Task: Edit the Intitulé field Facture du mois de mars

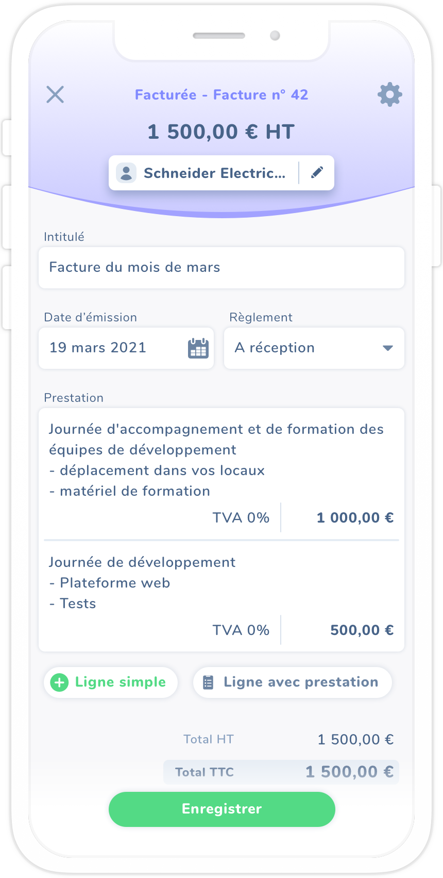Action: (x=221, y=268)
